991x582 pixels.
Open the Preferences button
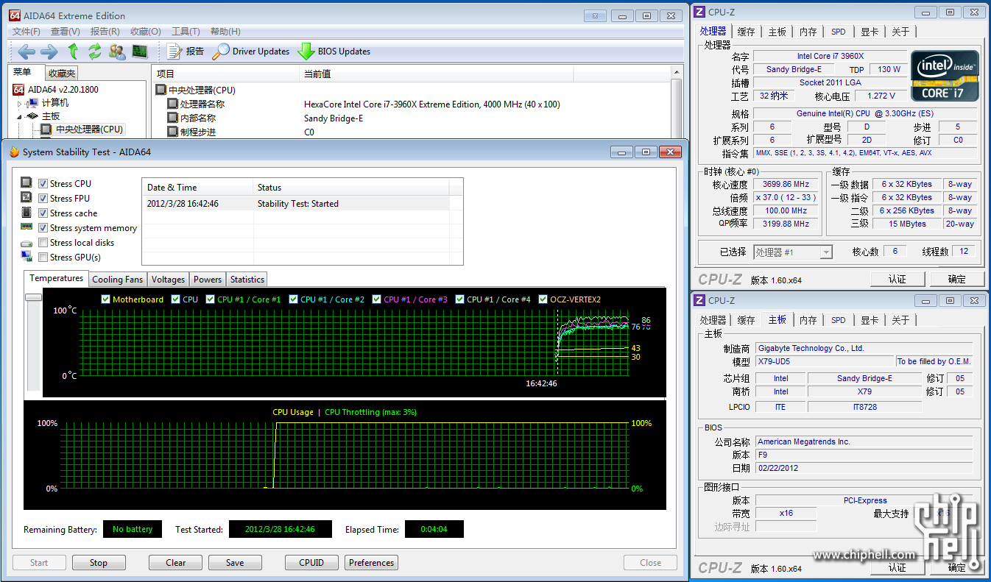pyautogui.click(x=371, y=563)
